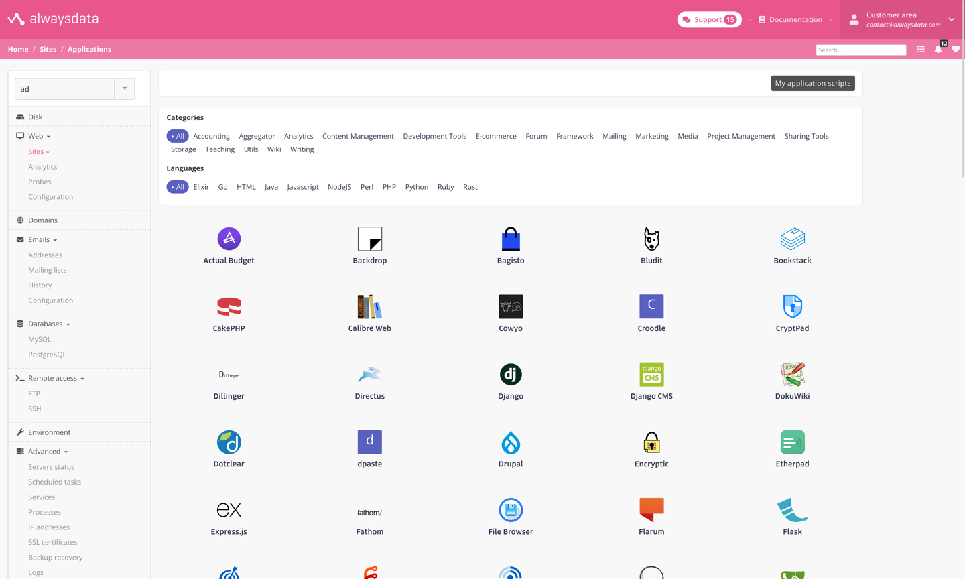This screenshot has height=579, width=965.
Task: Open Scheduled tasks page
Action: point(54,482)
